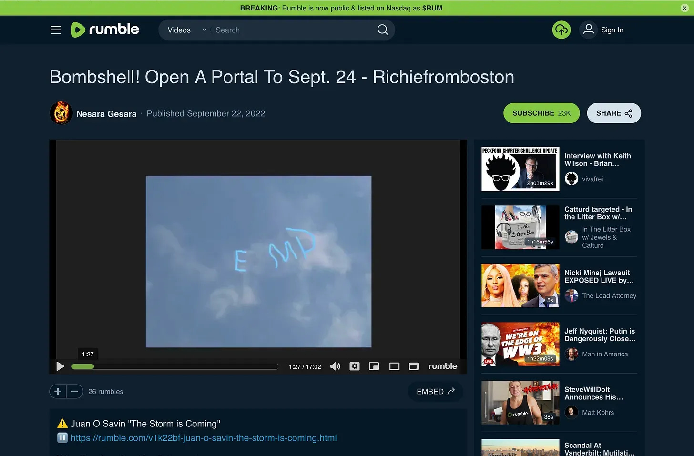The width and height of the screenshot is (694, 456).
Task: Open Interview with Keith Wilson title
Action: (598, 160)
